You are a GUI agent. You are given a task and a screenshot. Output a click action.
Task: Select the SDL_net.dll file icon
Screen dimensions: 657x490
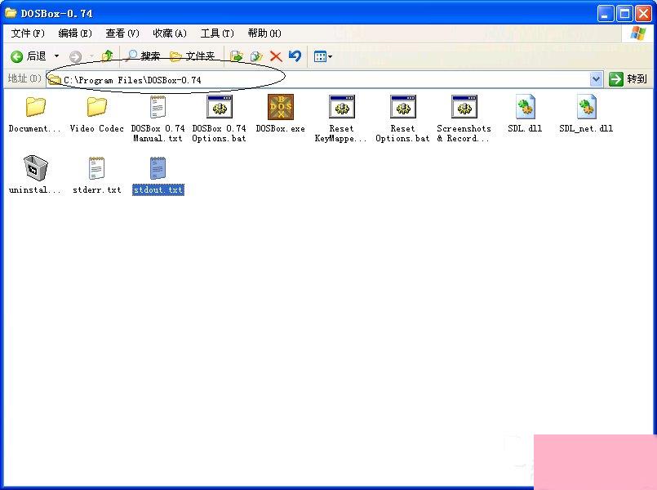(x=586, y=107)
